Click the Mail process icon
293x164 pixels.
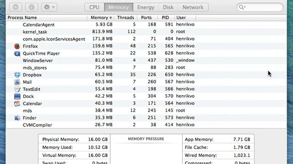(x=17, y=82)
